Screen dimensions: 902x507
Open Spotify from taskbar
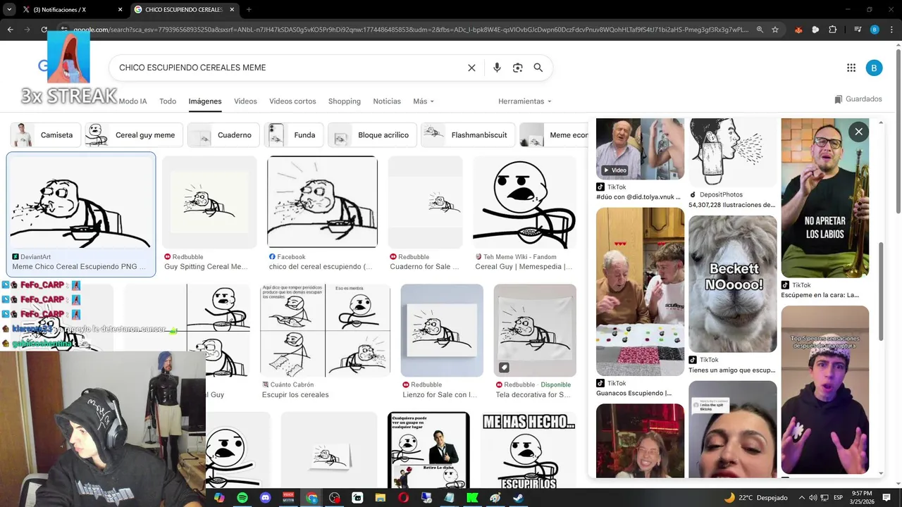242,497
